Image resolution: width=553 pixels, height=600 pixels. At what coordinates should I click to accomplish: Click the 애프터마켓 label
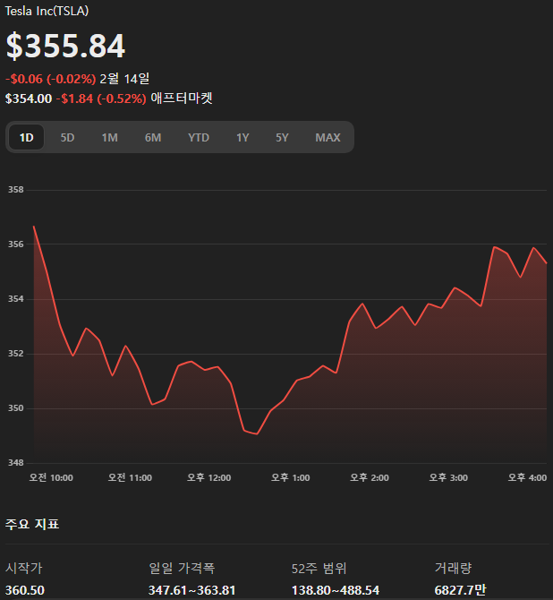[x=182, y=99]
